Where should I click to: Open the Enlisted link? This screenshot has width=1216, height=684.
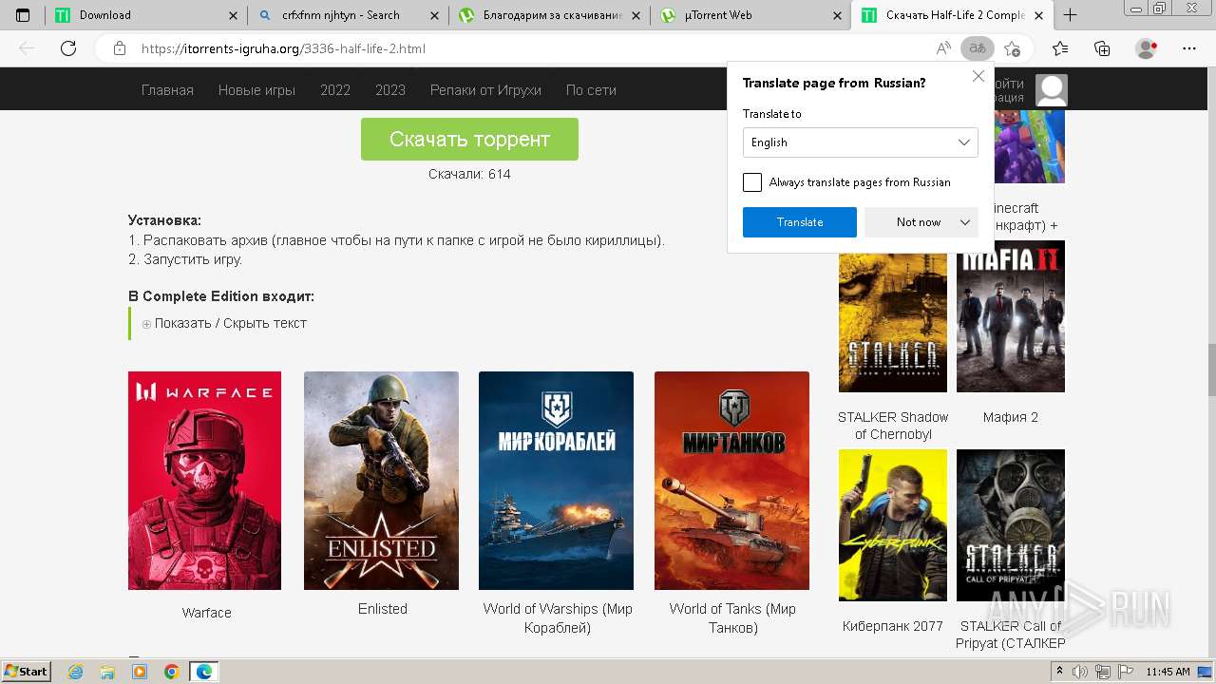click(383, 609)
